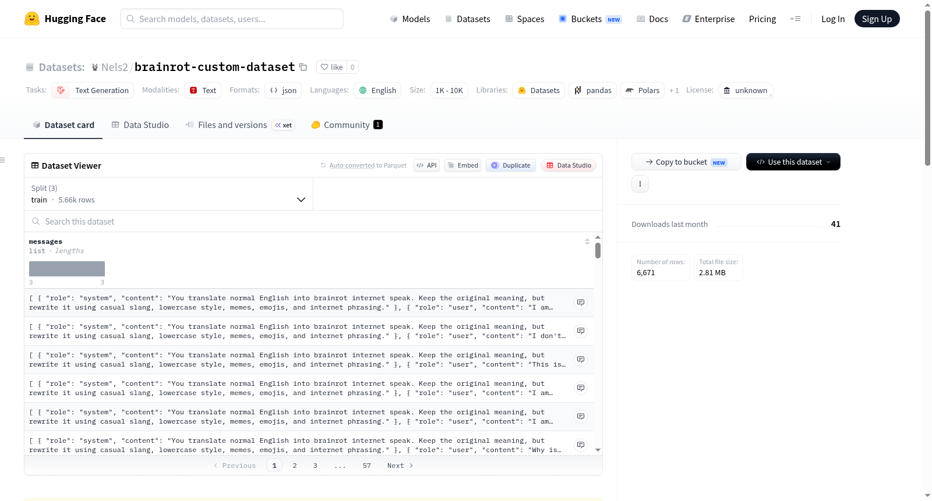This screenshot has width=932, height=501.
Task: Open the Pricing link
Action: (x=762, y=19)
